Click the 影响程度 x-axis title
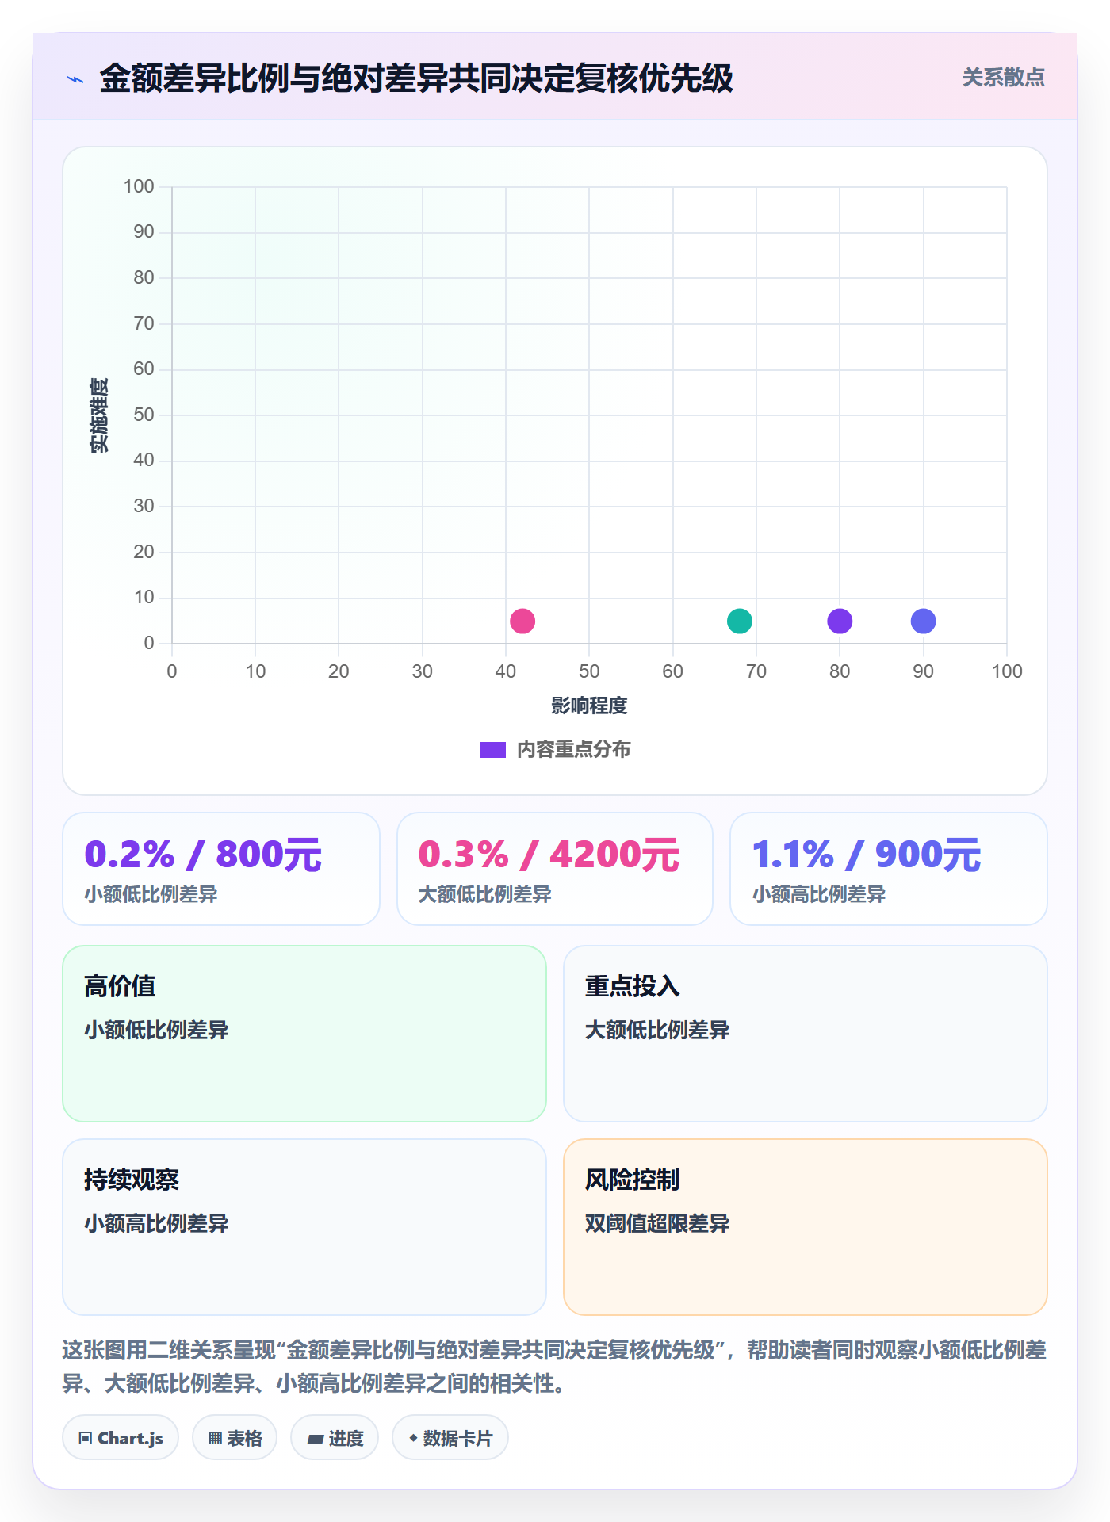Viewport: 1110px width, 1522px height. click(589, 706)
